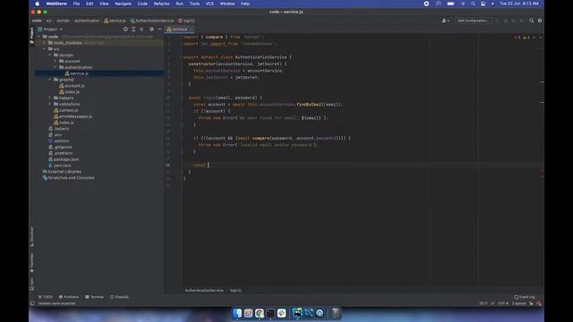
Task: Open the GraphQL tool window
Action: (x=119, y=297)
